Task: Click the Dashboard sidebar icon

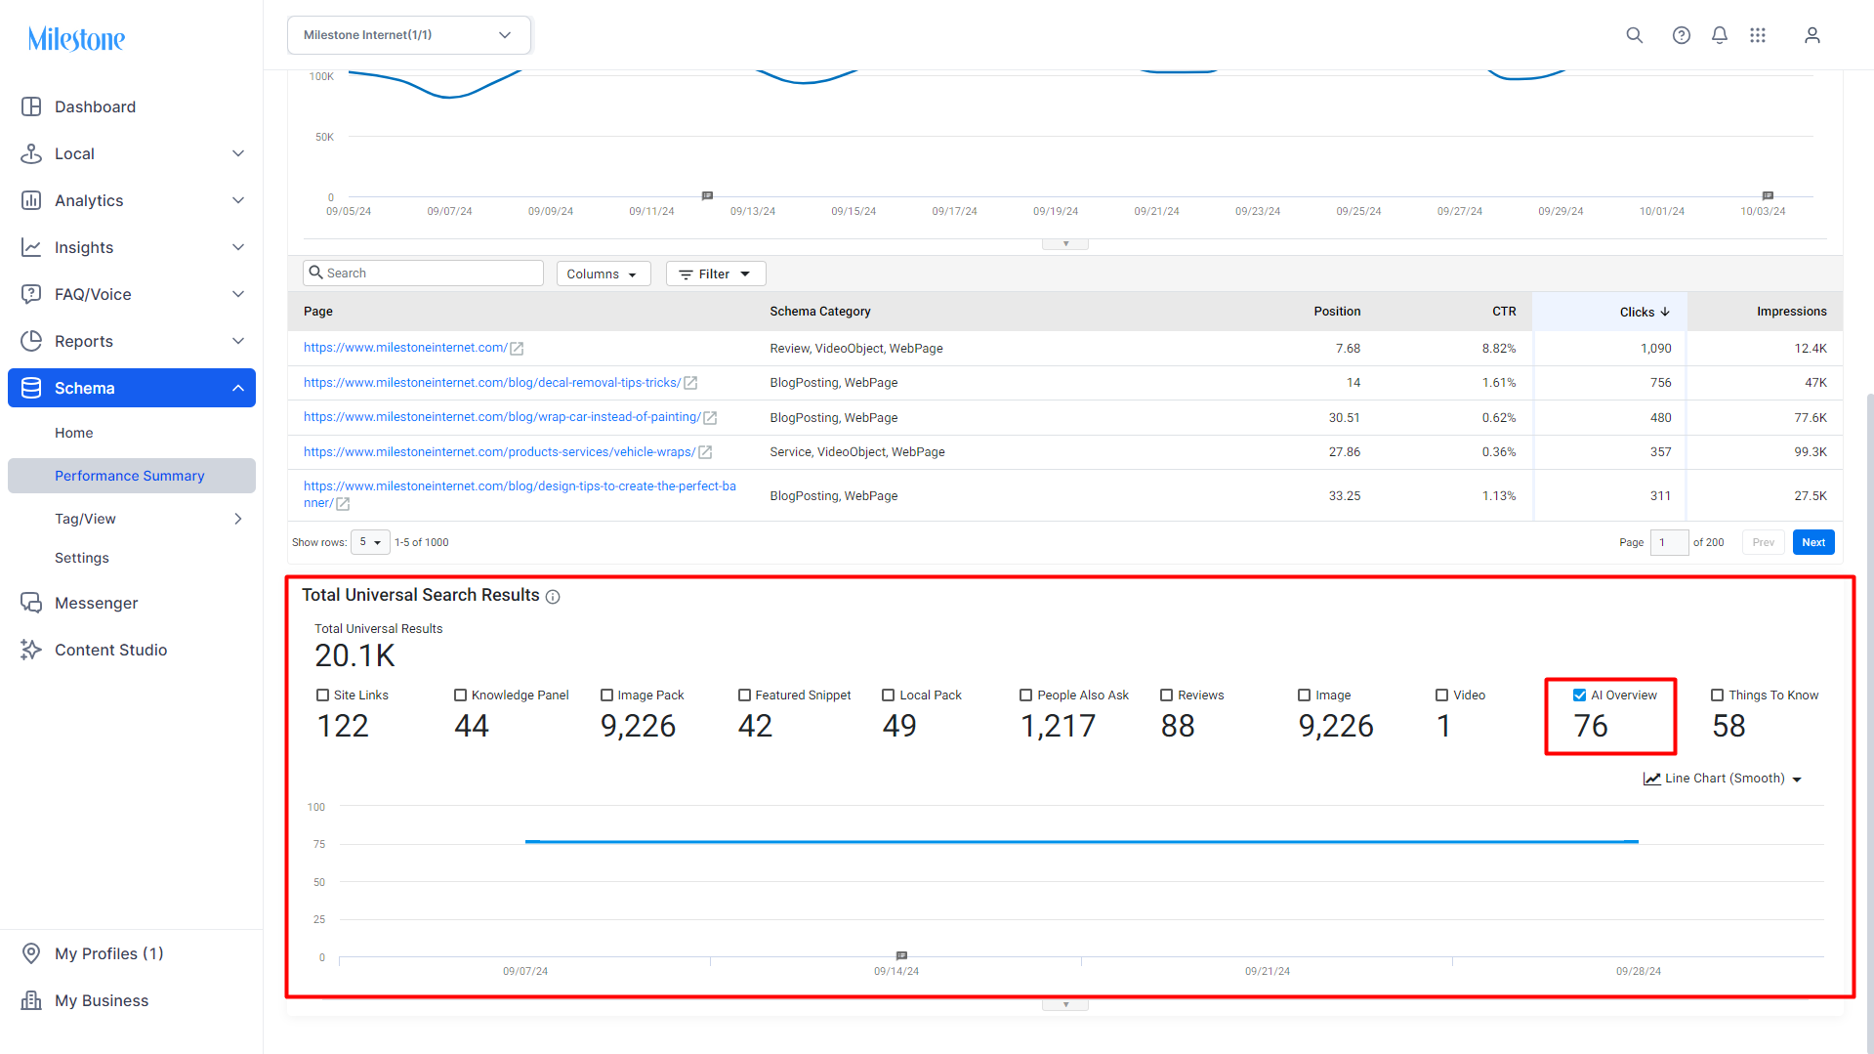Action: (31, 106)
